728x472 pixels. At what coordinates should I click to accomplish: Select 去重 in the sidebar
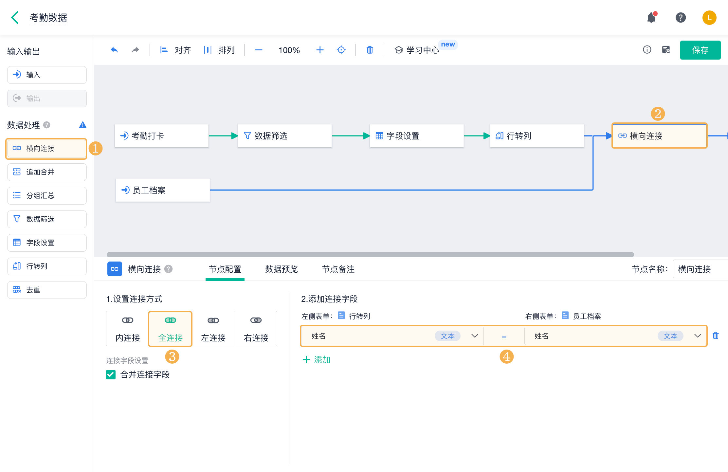click(x=47, y=290)
